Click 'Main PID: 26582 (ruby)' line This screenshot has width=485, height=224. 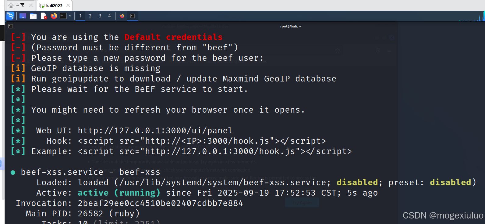(x=83, y=214)
